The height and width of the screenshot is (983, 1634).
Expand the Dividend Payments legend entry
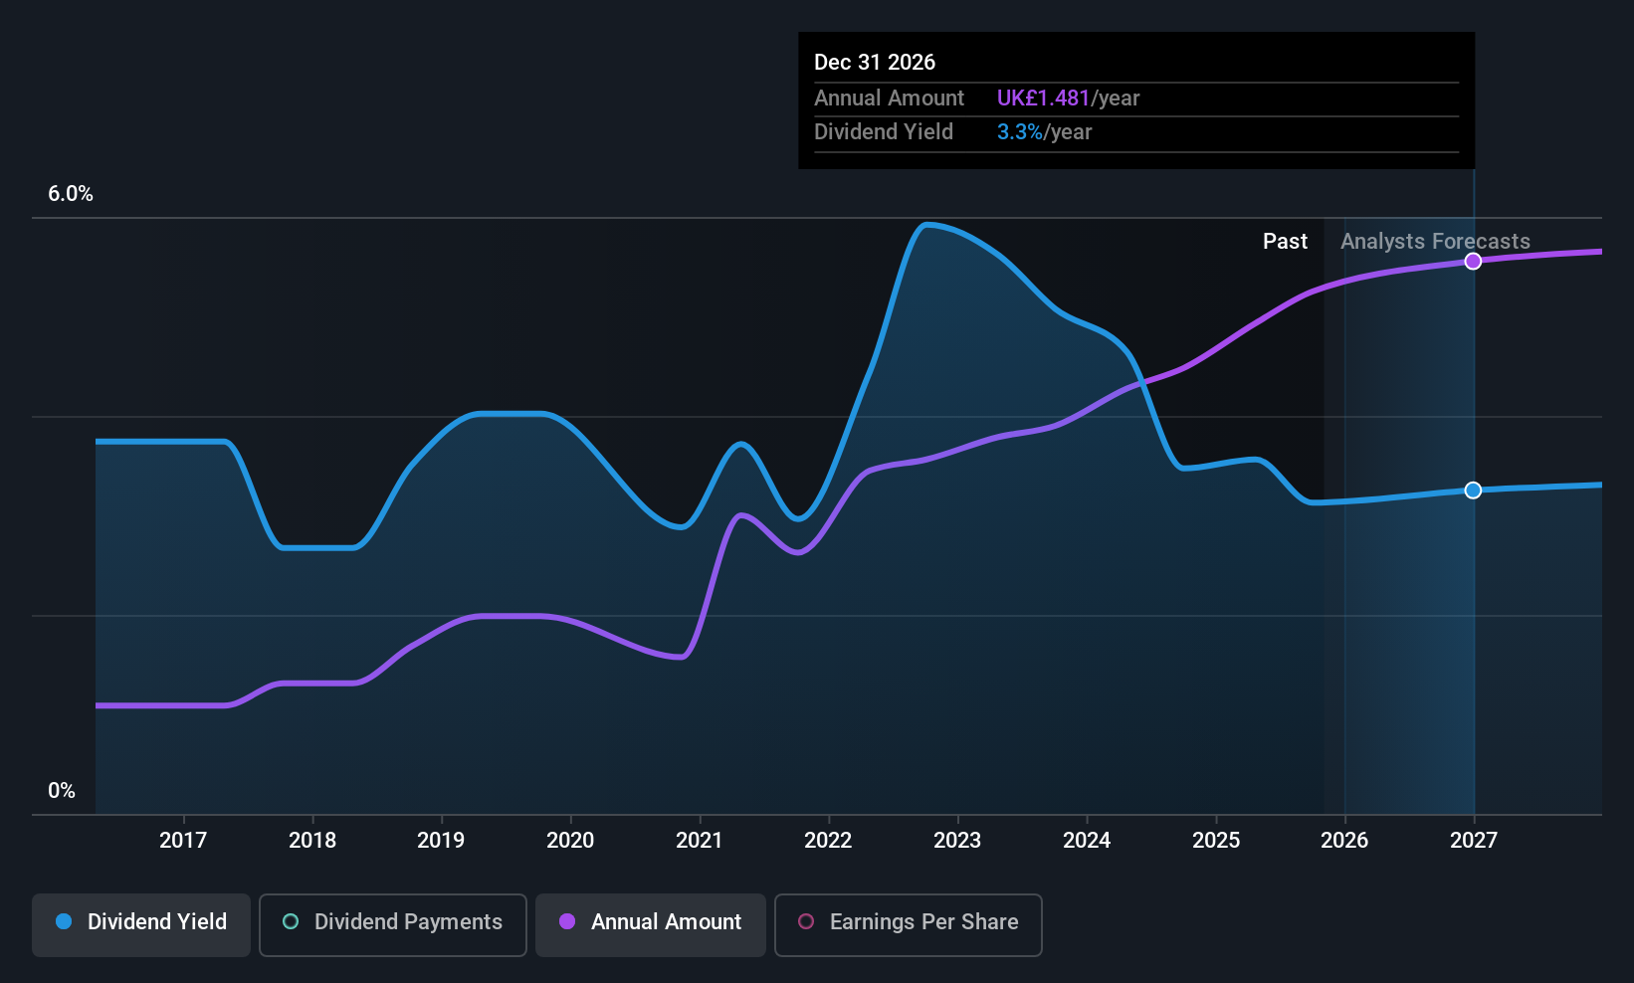tap(392, 924)
